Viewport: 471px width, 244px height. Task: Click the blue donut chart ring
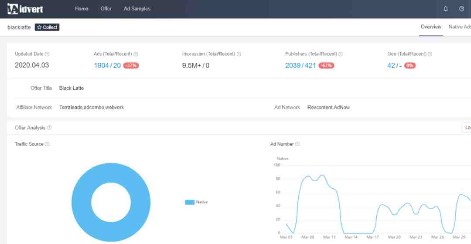(81, 202)
